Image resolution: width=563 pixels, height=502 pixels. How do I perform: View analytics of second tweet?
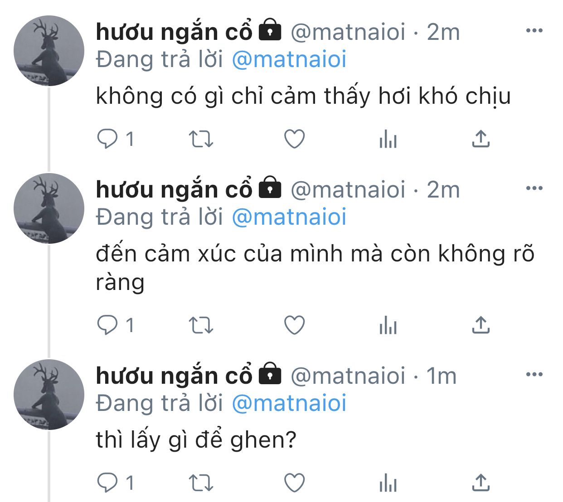point(388,325)
